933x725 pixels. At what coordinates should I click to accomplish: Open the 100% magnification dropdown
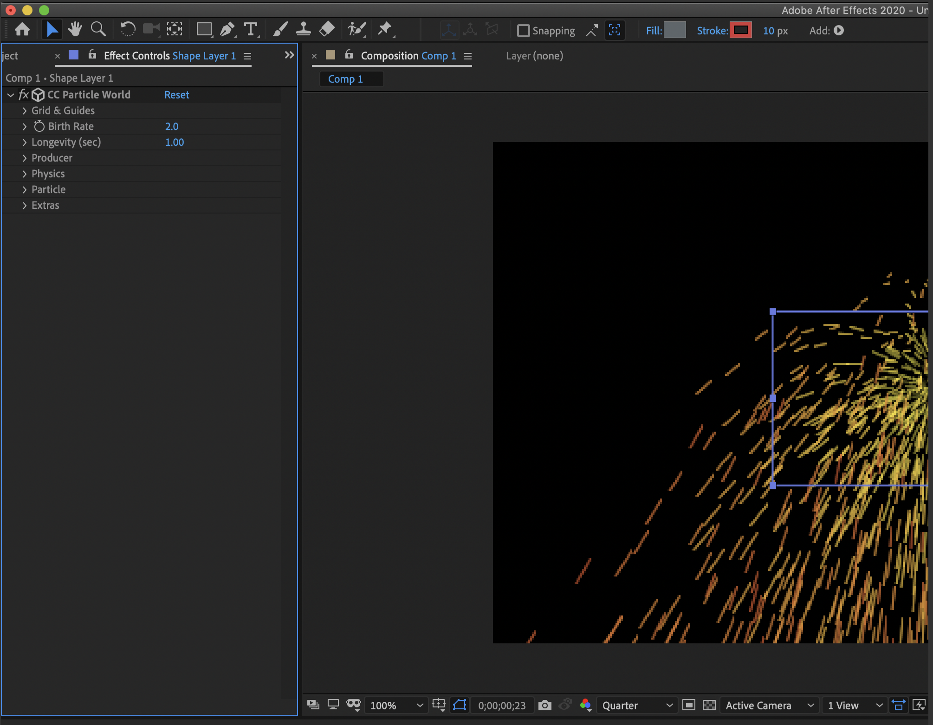396,706
